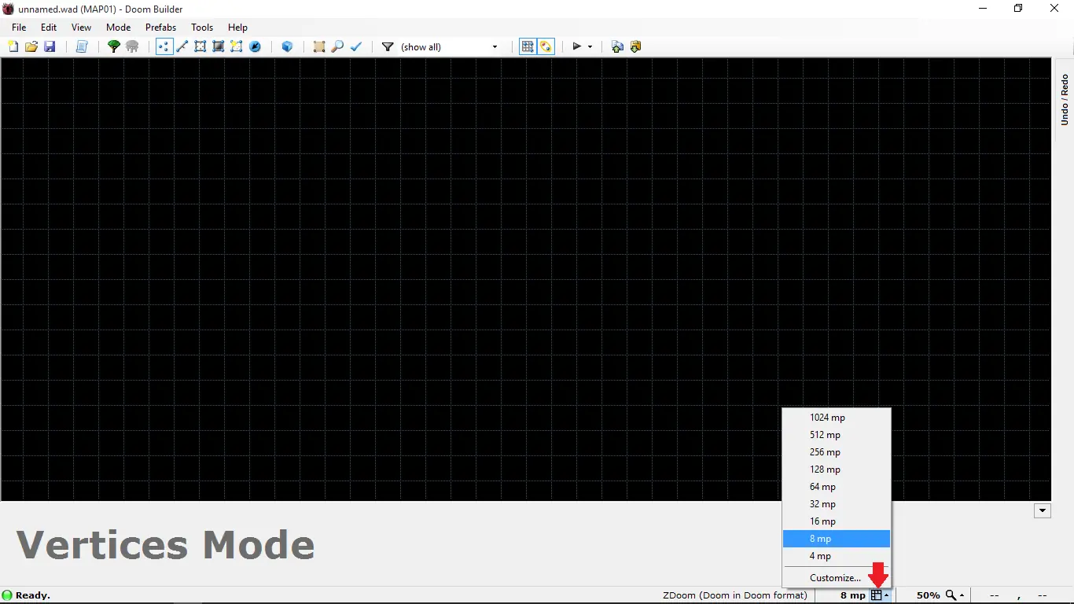Click the Curve Linedefs toolbar icon
Image resolution: width=1074 pixels, height=604 pixels.
[x=319, y=47]
